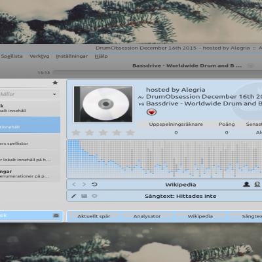The image size is (262, 262).
Task: Click the Uppspelningsräknare column header
Action: click(176, 124)
